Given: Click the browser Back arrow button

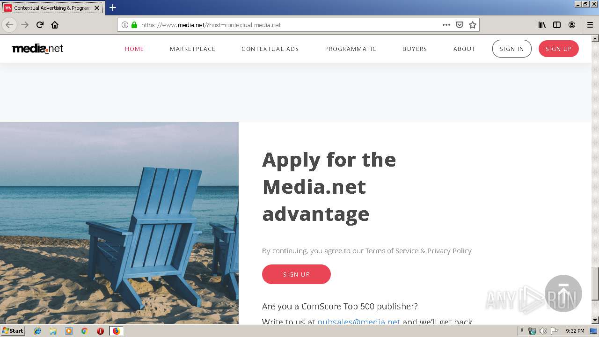Looking at the screenshot, I should coord(9,25).
